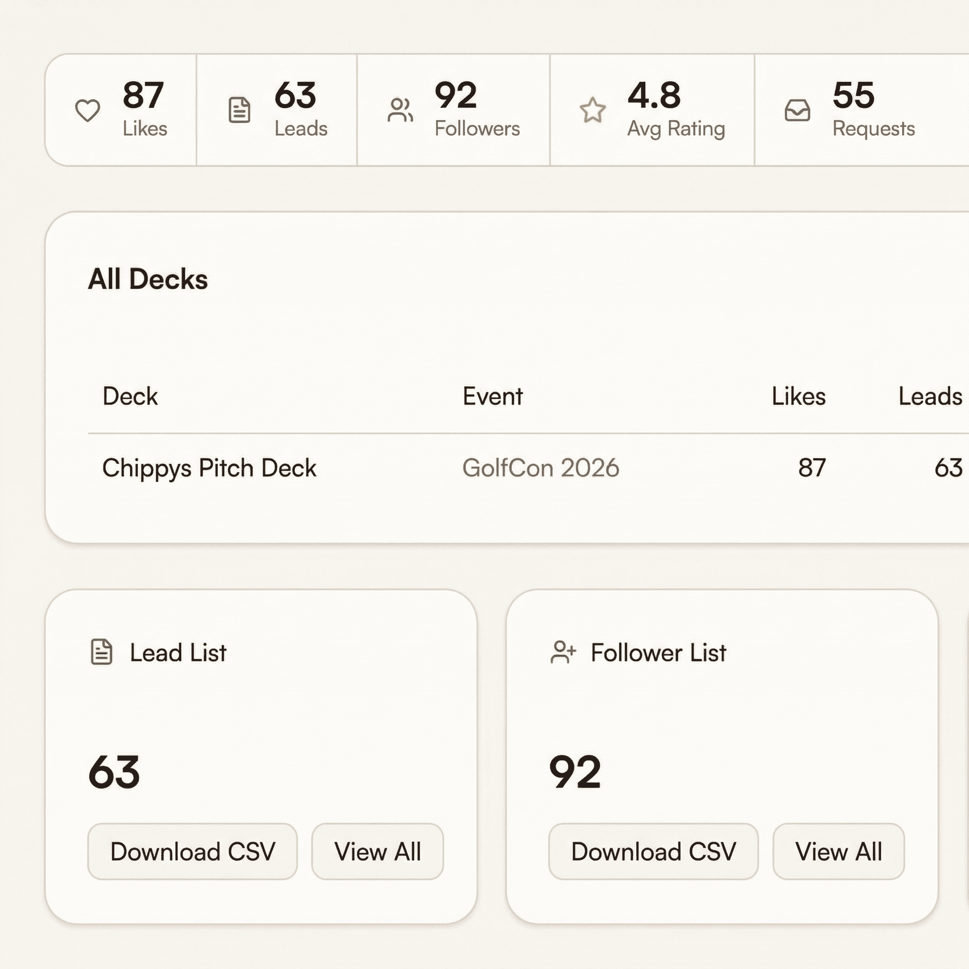Select the GolfCon 2026 event entry
This screenshot has width=969, height=969.
(541, 467)
